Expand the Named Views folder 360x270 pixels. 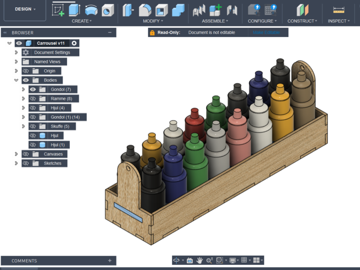[x=16, y=62]
